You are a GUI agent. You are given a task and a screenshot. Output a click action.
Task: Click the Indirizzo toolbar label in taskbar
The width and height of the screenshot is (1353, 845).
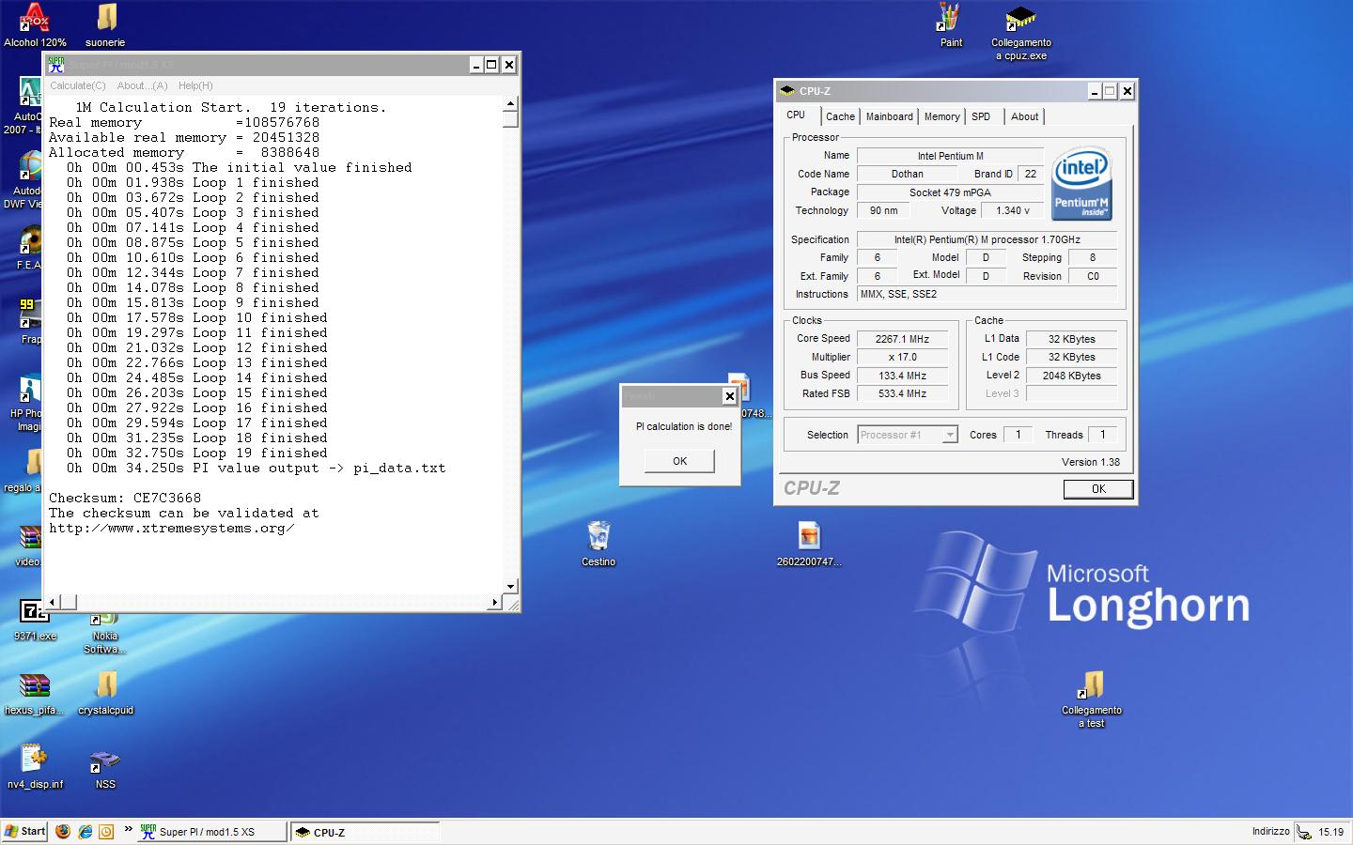tap(1270, 832)
